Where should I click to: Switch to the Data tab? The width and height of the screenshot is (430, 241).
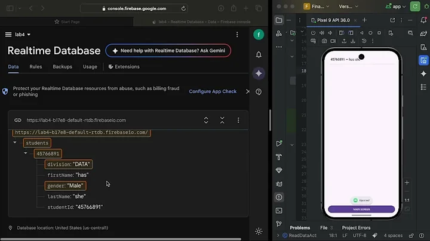(13, 67)
